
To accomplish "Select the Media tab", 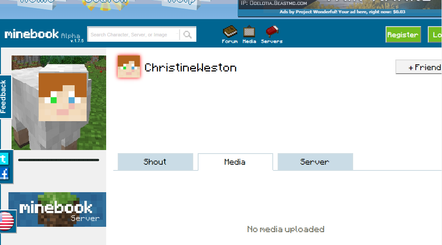I will pos(235,162).
